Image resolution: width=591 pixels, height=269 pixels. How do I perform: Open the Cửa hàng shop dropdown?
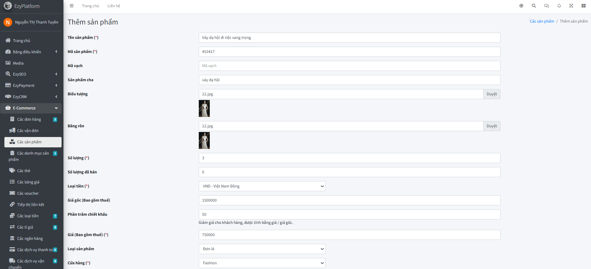tap(262, 263)
